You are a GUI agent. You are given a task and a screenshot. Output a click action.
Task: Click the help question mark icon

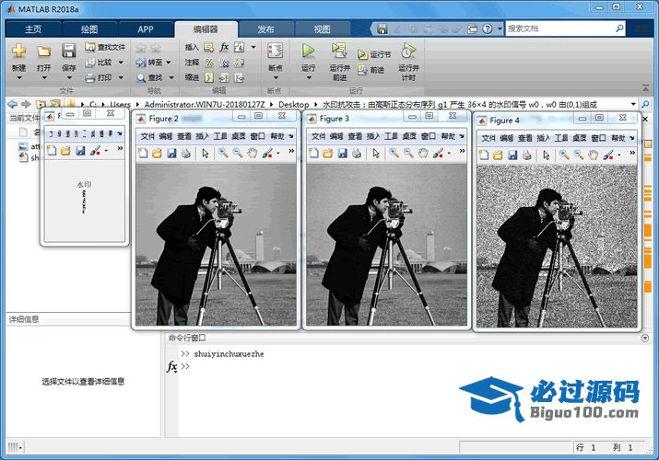(x=487, y=29)
